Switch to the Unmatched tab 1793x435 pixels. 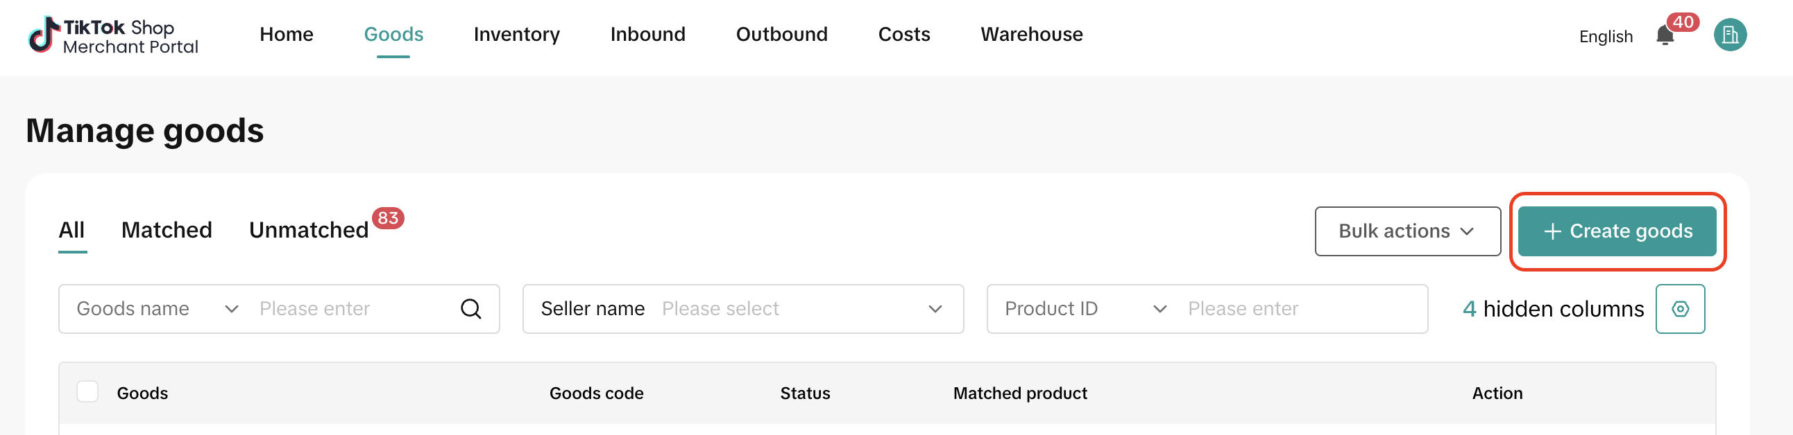tap(308, 230)
